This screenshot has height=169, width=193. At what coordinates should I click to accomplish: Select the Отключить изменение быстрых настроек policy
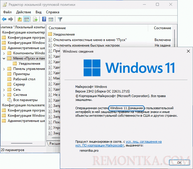(87, 45)
